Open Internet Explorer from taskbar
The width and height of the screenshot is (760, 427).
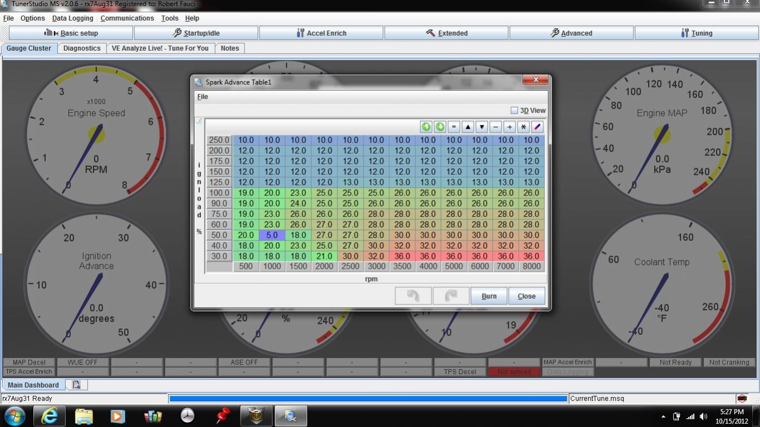point(49,416)
